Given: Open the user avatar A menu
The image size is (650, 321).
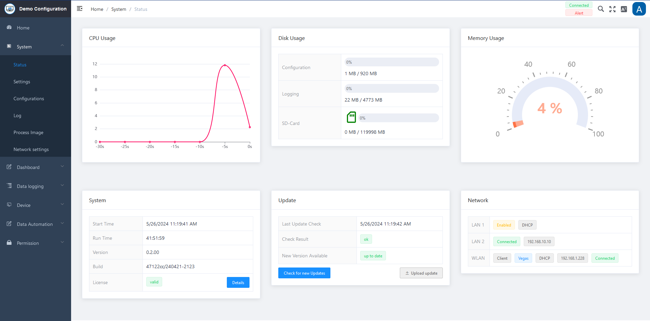Looking at the screenshot, I should 639,9.
